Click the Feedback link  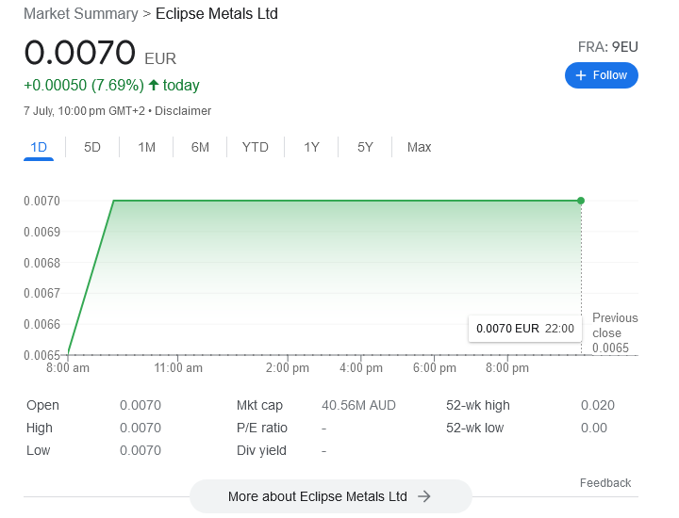point(605,483)
